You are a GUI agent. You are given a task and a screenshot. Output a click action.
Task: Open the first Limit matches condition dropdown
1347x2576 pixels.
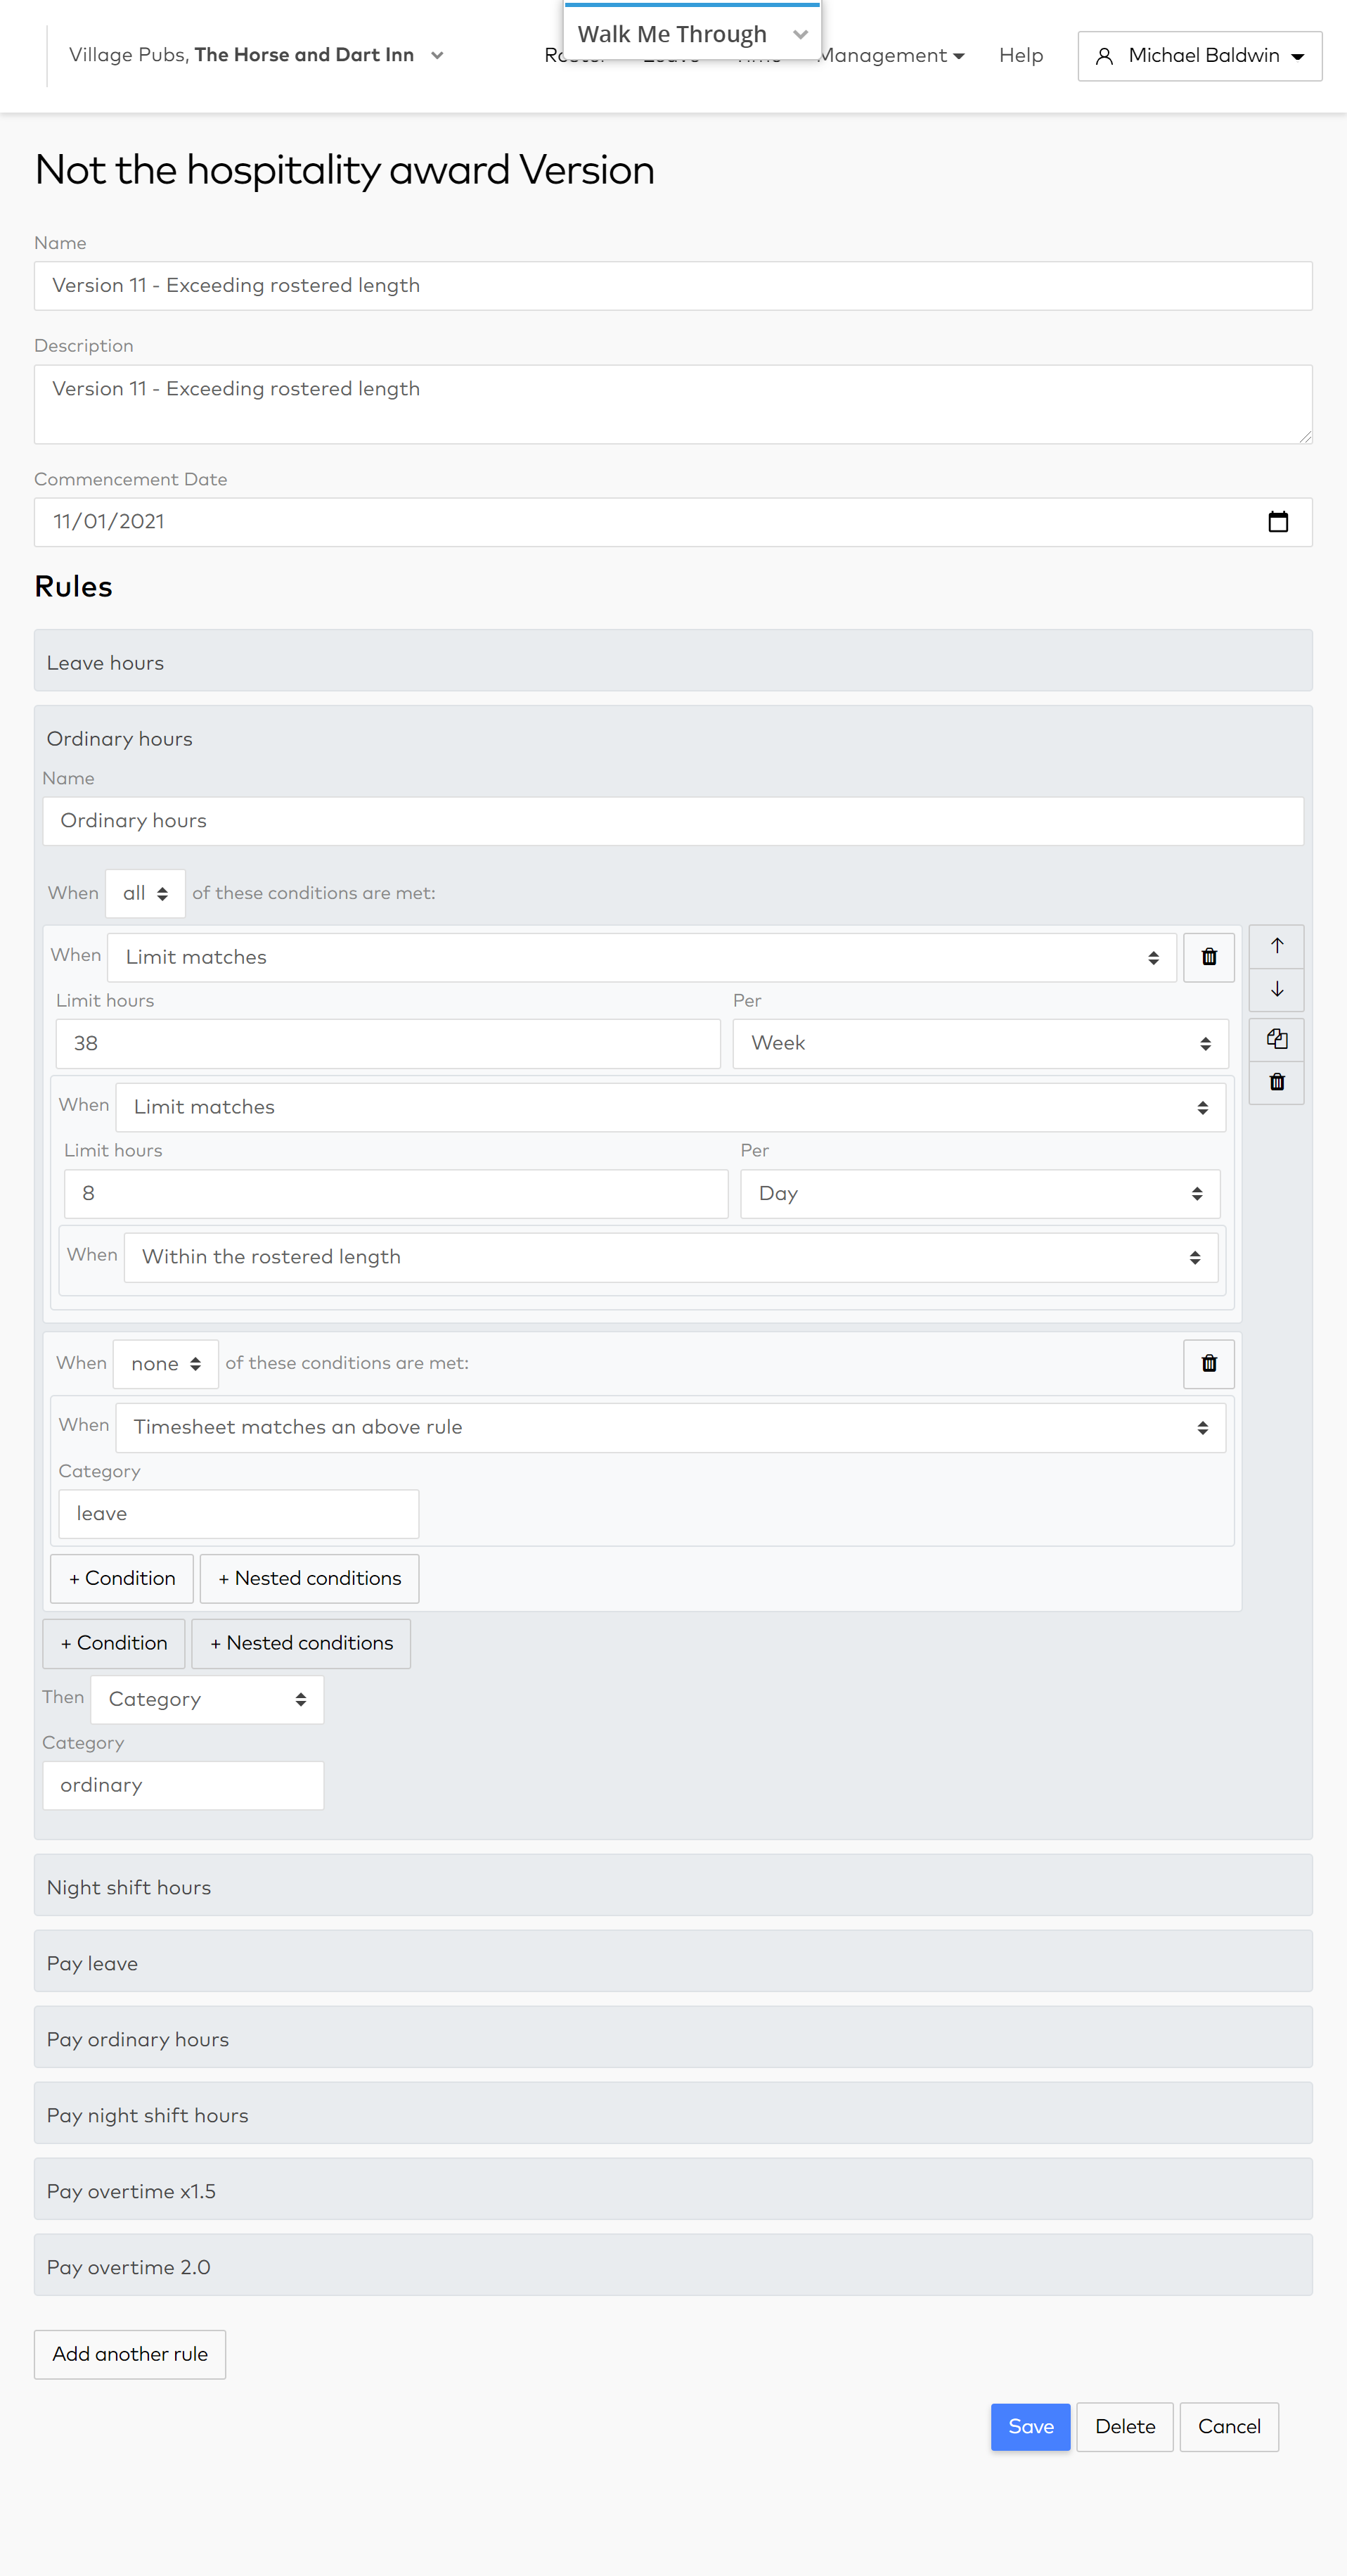click(642, 958)
